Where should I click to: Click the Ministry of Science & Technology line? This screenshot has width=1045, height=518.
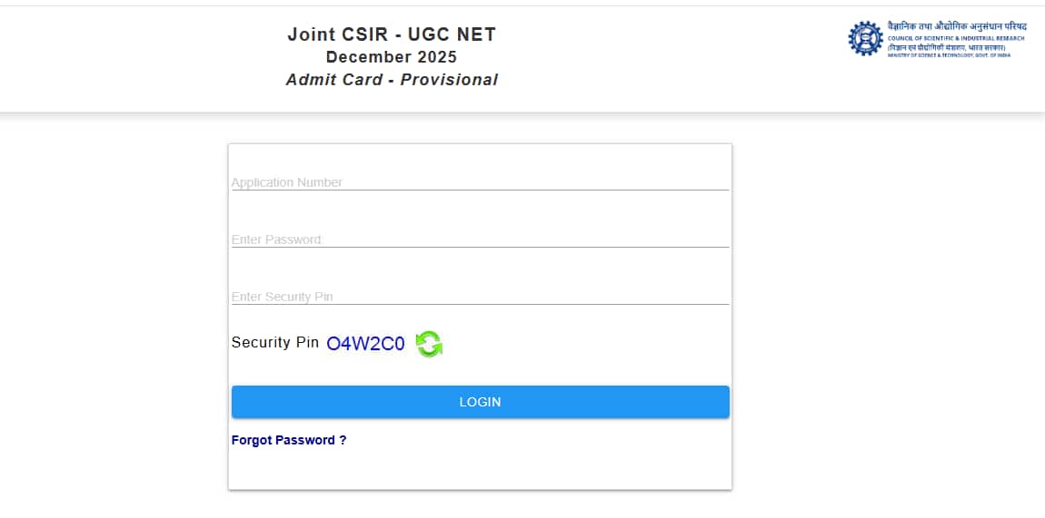949,55
